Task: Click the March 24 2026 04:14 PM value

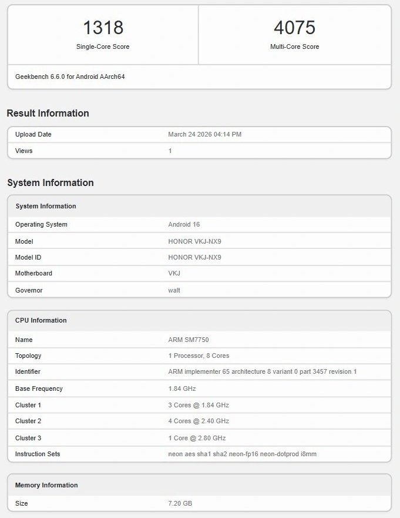Action: point(205,134)
